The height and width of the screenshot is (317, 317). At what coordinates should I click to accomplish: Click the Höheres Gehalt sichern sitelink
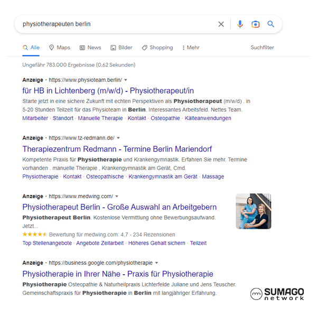[x=157, y=243]
